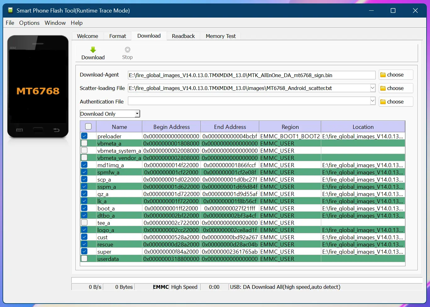Image resolution: width=430 pixels, height=307 pixels.
Task: Click the MT6768 phone image
Action: click(x=38, y=87)
